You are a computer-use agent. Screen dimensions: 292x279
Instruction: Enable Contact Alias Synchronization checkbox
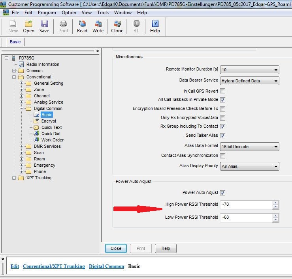(x=222, y=156)
